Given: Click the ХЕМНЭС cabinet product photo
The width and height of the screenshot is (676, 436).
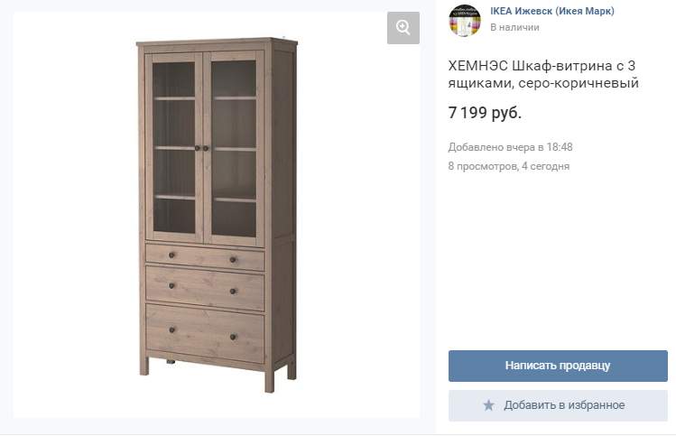Looking at the screenshot, I should tap(217, 215).
